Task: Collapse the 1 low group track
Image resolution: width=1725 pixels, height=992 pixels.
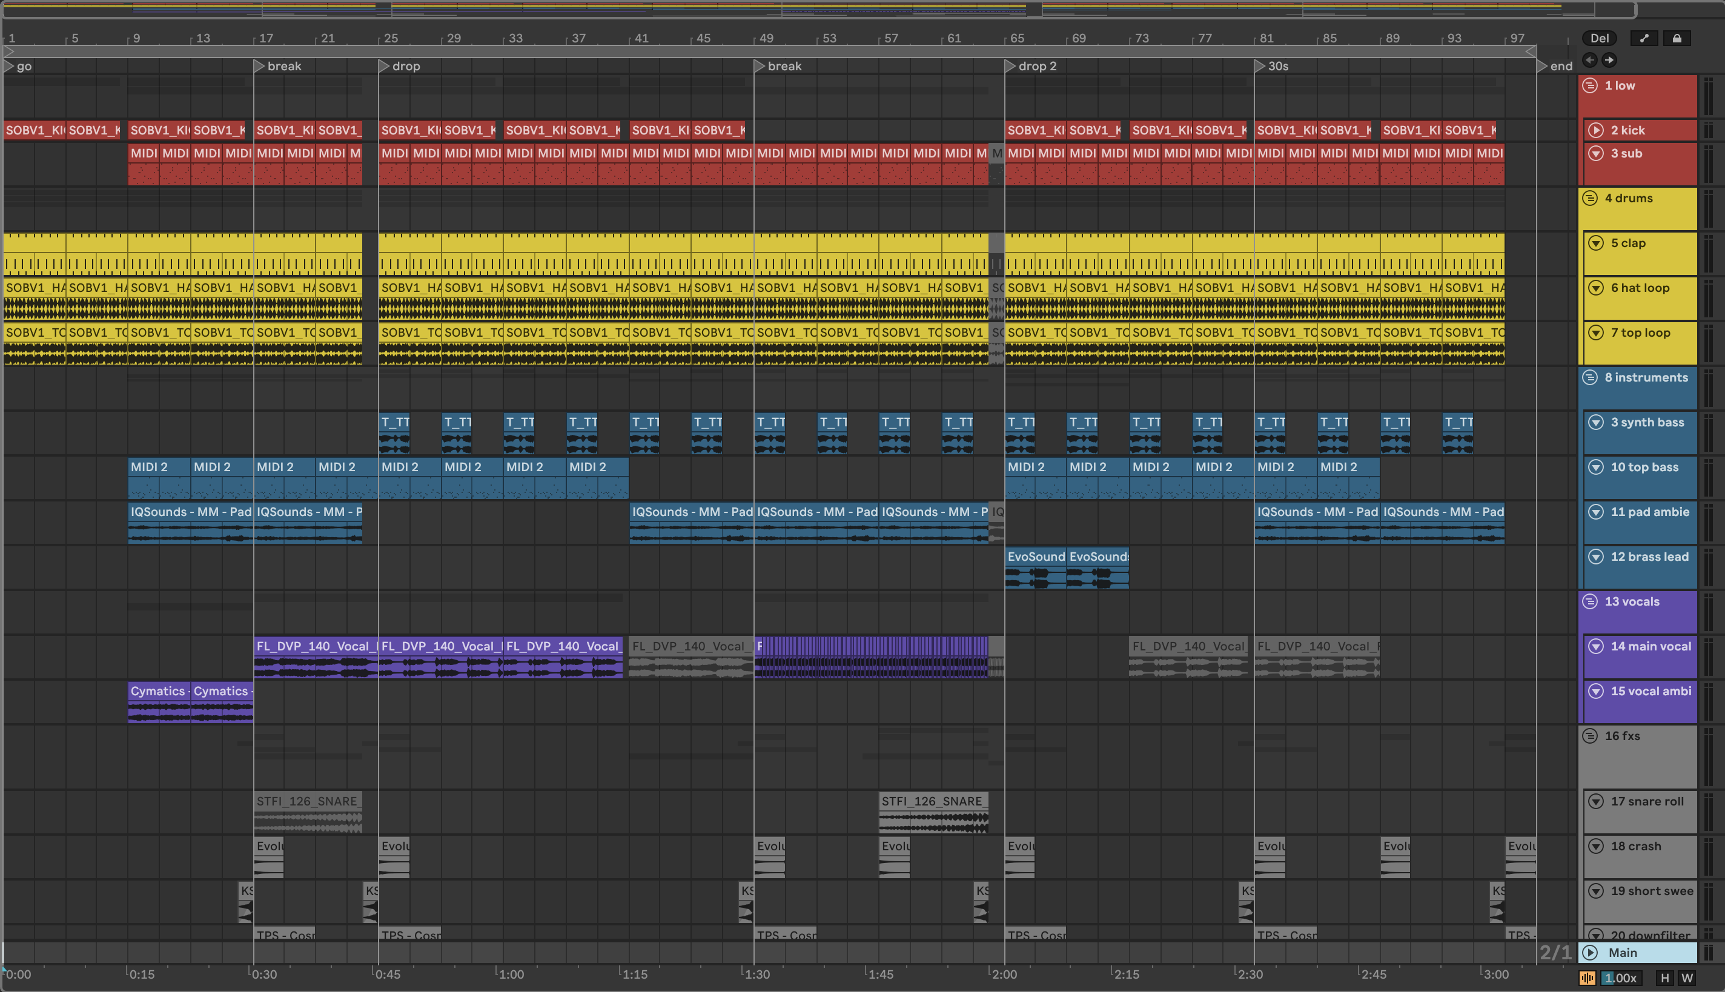Action: 1590,86
